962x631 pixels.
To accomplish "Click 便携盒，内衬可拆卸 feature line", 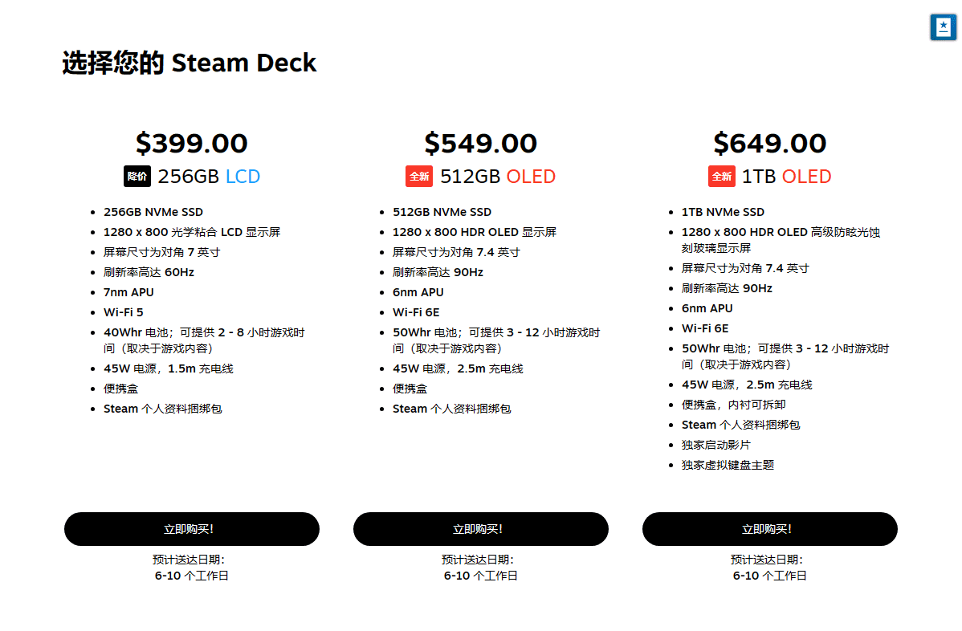I will click(733, 405).
